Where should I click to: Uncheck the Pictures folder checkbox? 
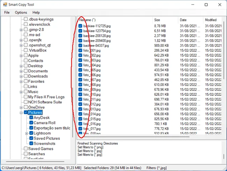coord(25,112)
